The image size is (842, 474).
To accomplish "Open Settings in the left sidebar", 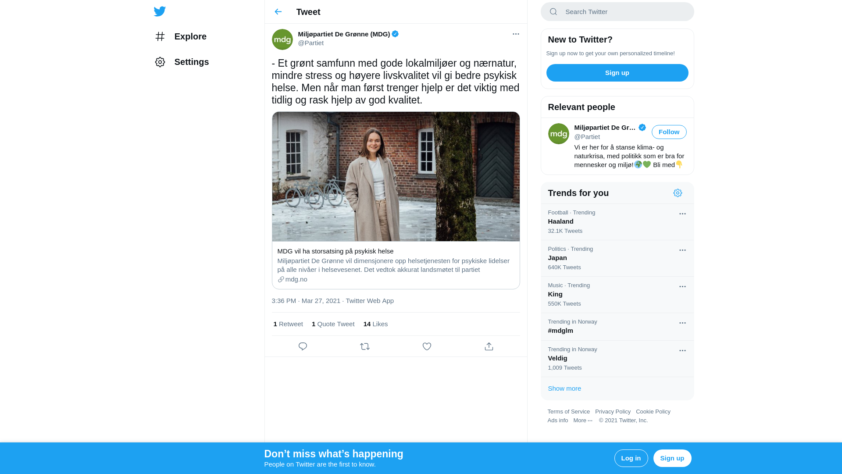I will point(182,62).
